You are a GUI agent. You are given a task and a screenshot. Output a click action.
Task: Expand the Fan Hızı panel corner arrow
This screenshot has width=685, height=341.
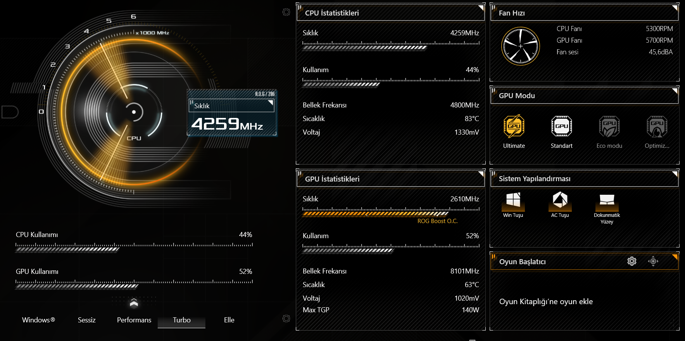click(675, 8)
